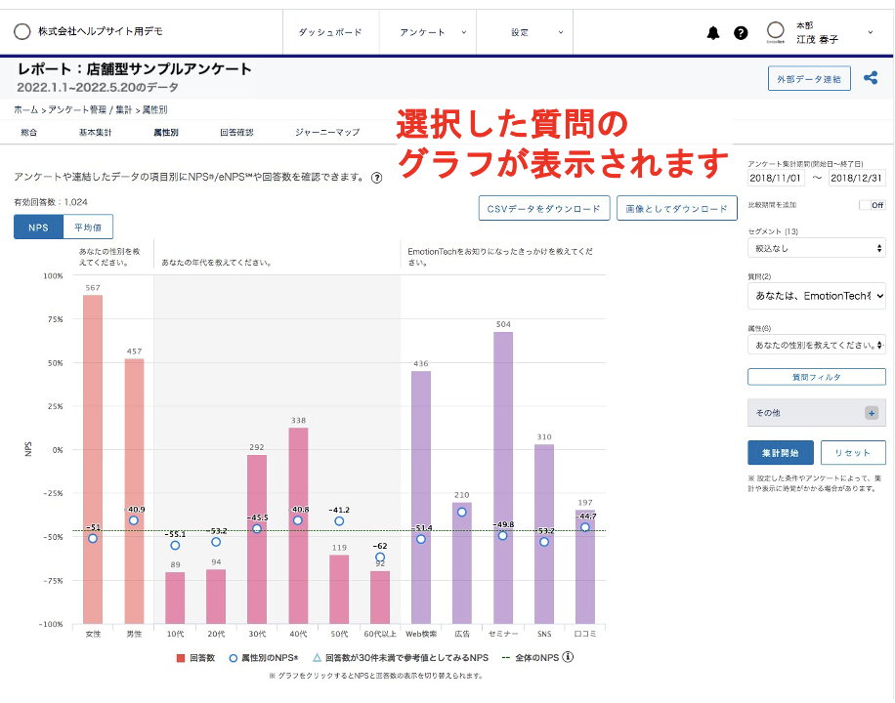Open the 質問フィルタ button

click(817, 377)
